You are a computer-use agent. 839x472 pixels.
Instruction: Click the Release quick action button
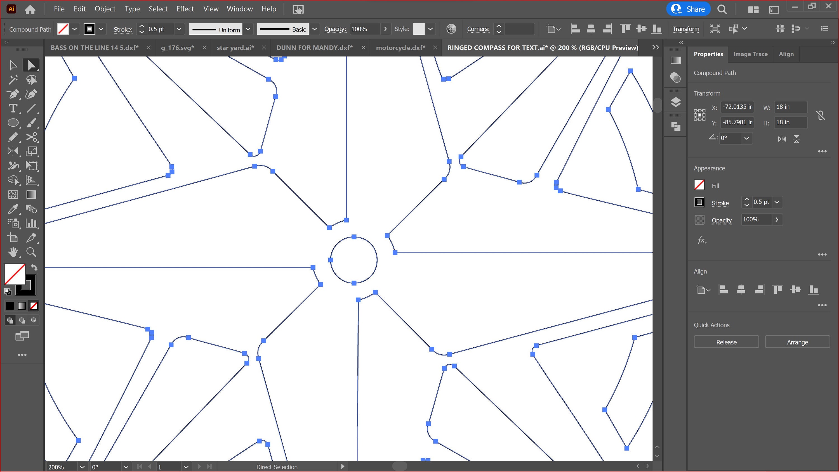coord(726,342)
